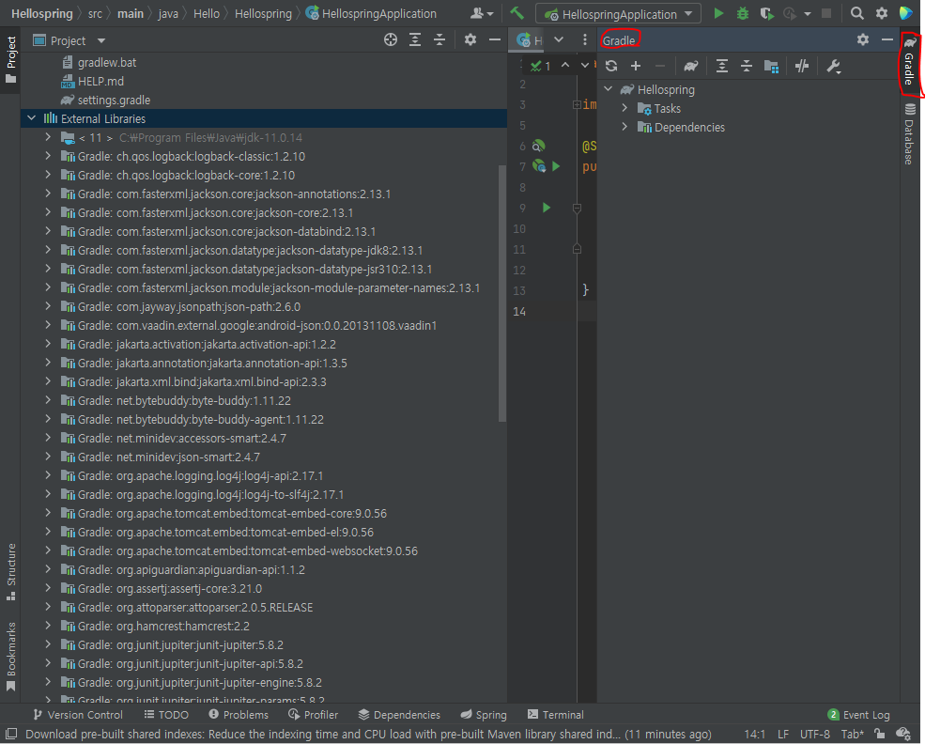The height and width of the screenshot is (744, 925).
Task: Click the stop process square icon
Action: [x=825, y=13]
